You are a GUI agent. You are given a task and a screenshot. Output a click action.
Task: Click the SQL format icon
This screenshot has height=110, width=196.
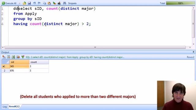pyautogui.click(x=59, y=3)
